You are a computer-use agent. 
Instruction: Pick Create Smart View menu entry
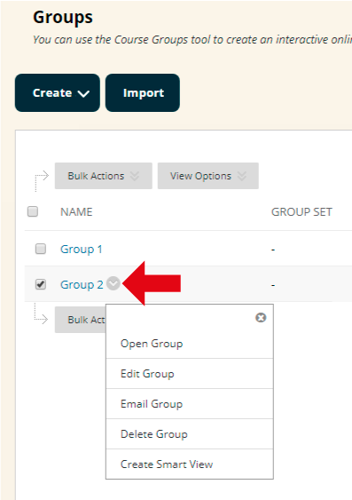[190, 464]
